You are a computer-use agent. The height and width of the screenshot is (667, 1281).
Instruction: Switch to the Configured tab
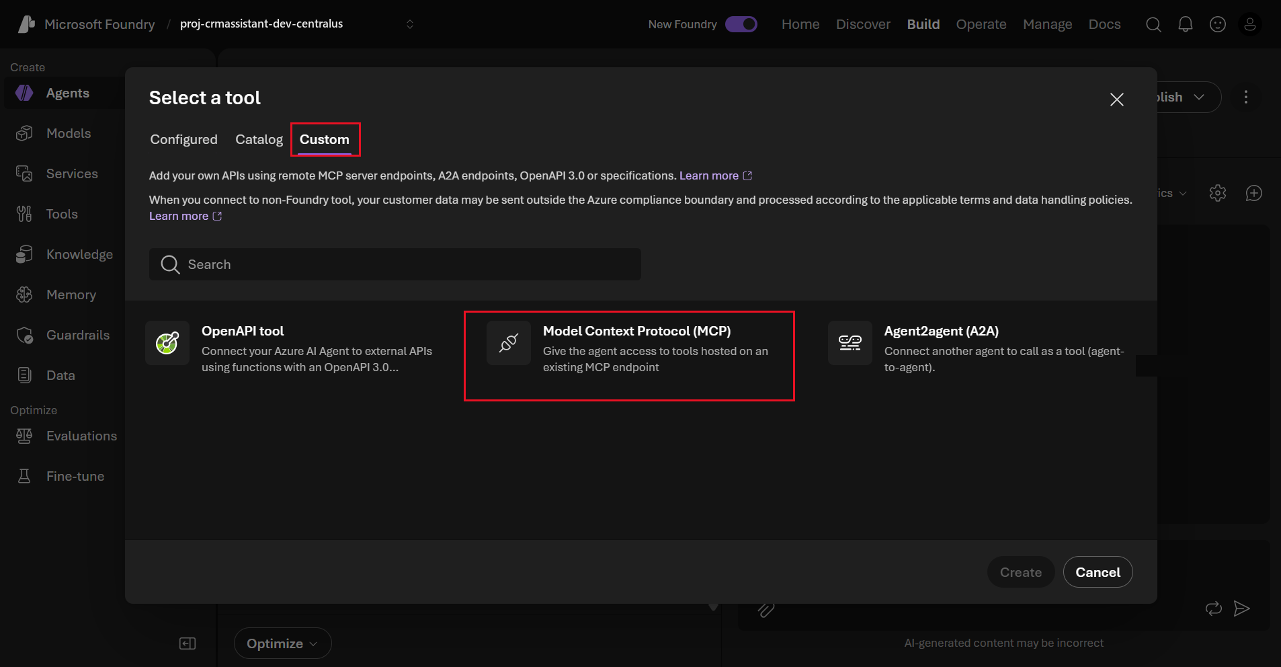184,139
